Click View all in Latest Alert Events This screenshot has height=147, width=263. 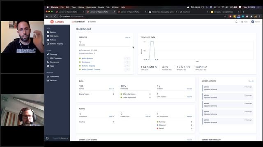pyautogui.click(x=189, y=140)
